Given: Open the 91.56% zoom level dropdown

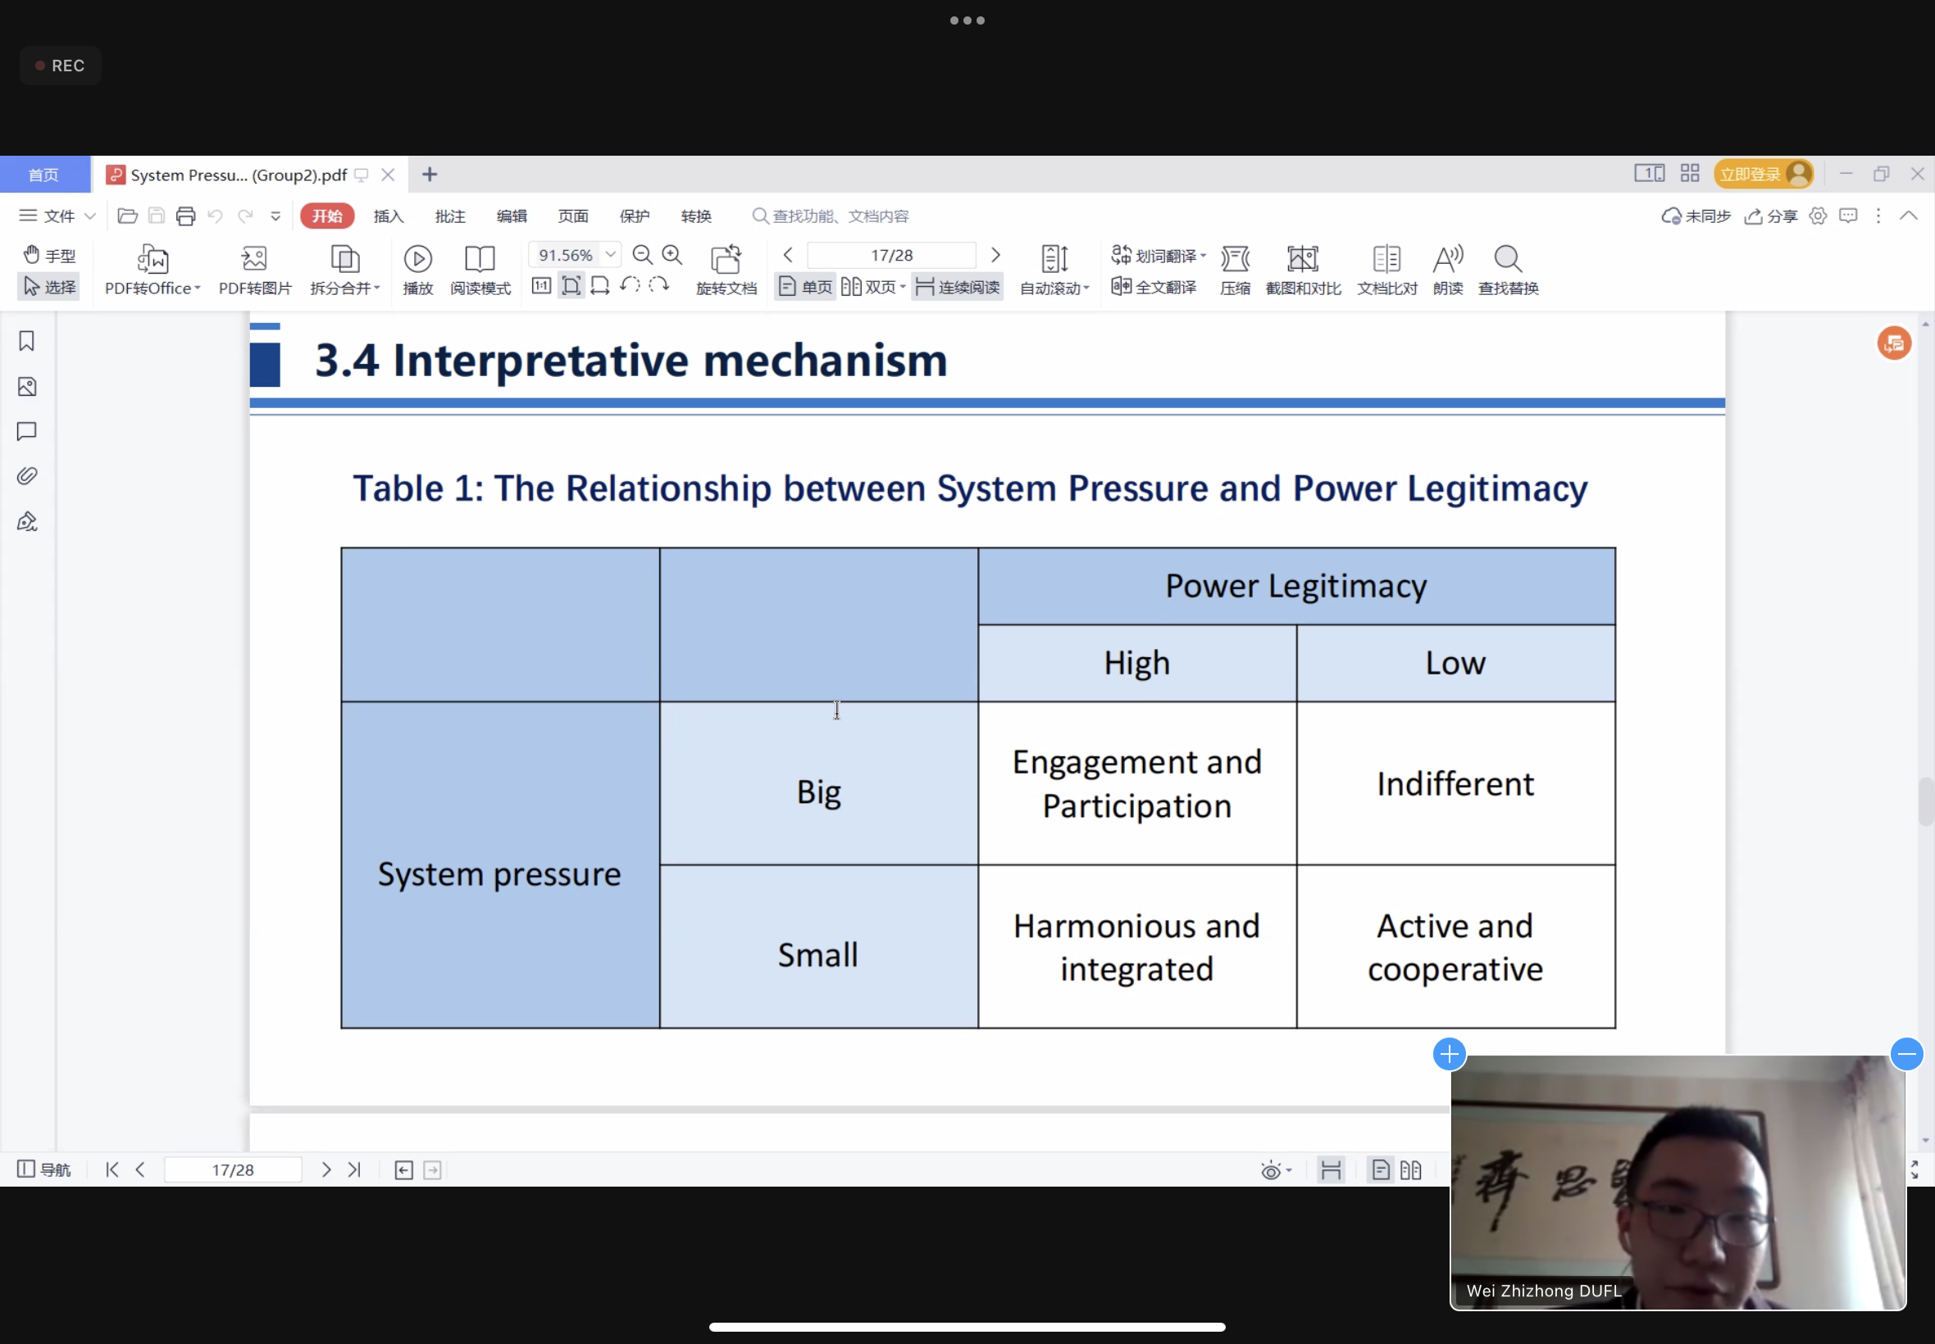Looking at the screenshot, I should [x=611, y=254].
